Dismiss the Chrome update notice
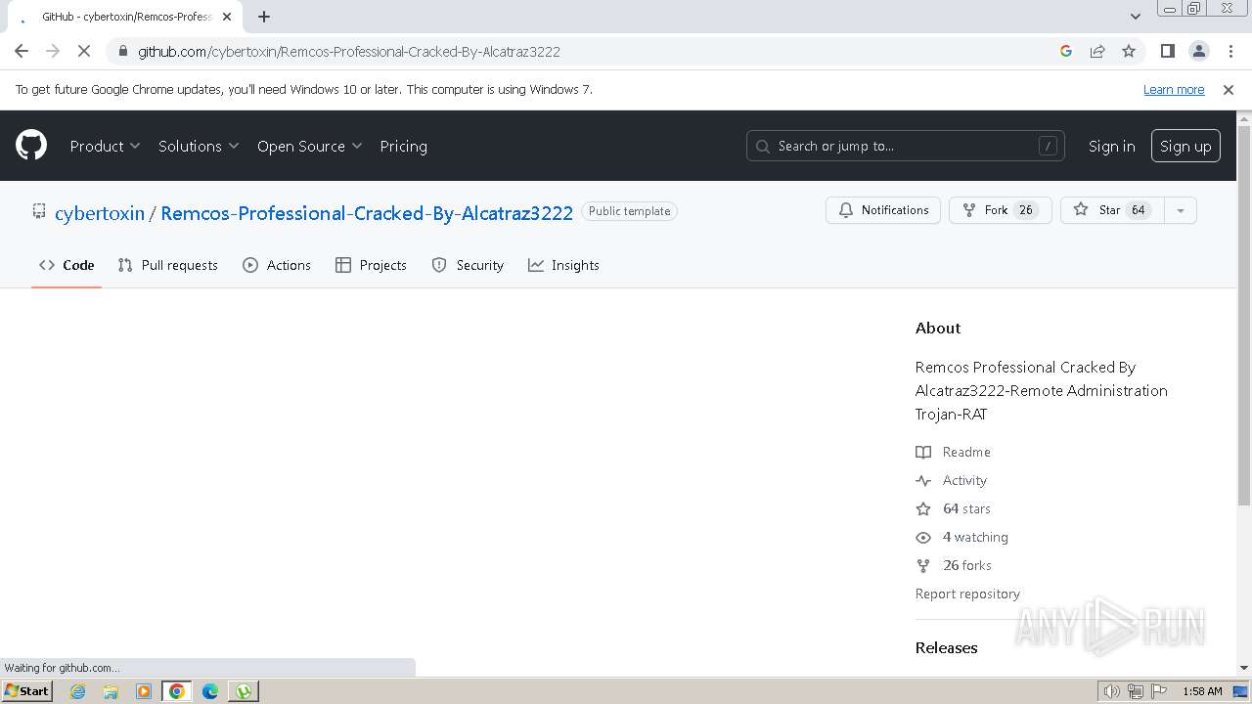The width and height of the screenshot is (1252, 704). 1229,89
